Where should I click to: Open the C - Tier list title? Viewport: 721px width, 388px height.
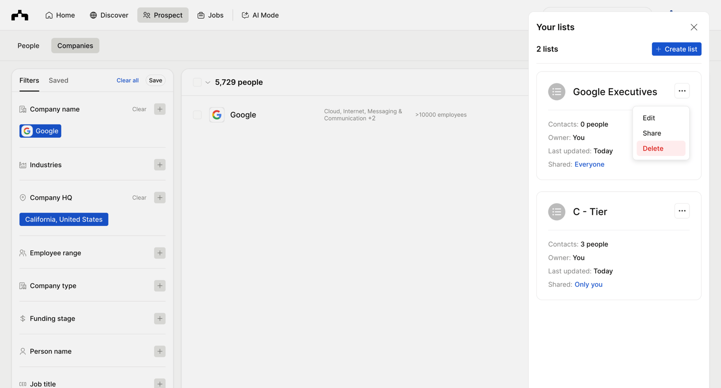590,212
